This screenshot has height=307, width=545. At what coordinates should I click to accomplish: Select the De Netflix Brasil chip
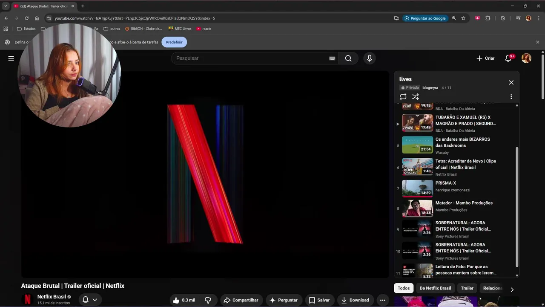click(435, 288)
